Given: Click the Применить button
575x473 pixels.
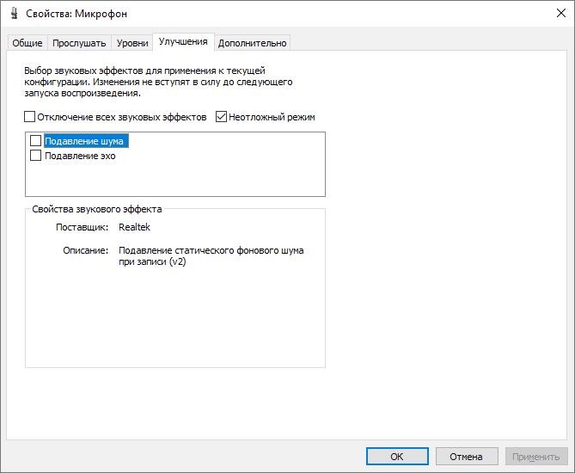Looking at the screenshot, I should (x=537, y=457).
